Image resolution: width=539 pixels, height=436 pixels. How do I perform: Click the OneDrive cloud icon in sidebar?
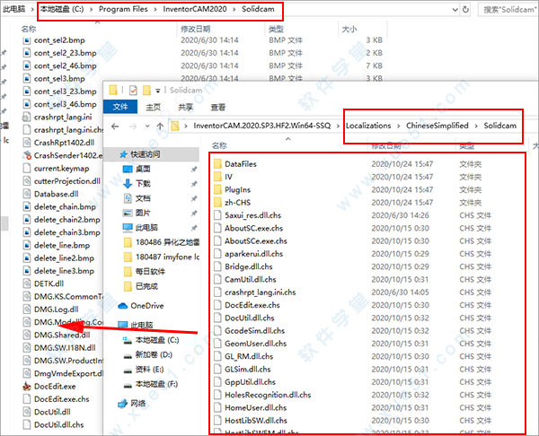pos(124,305)
